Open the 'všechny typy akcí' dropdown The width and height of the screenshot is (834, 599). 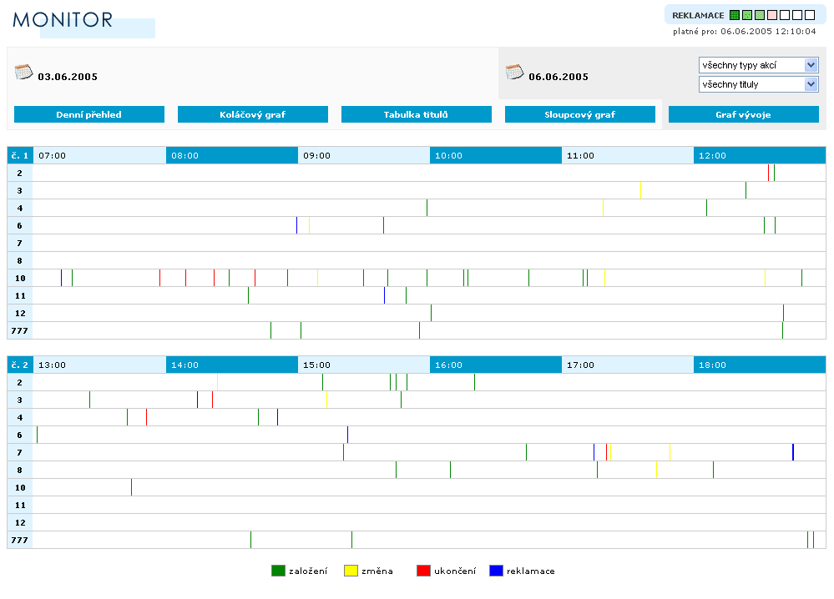tap(758, 65)
